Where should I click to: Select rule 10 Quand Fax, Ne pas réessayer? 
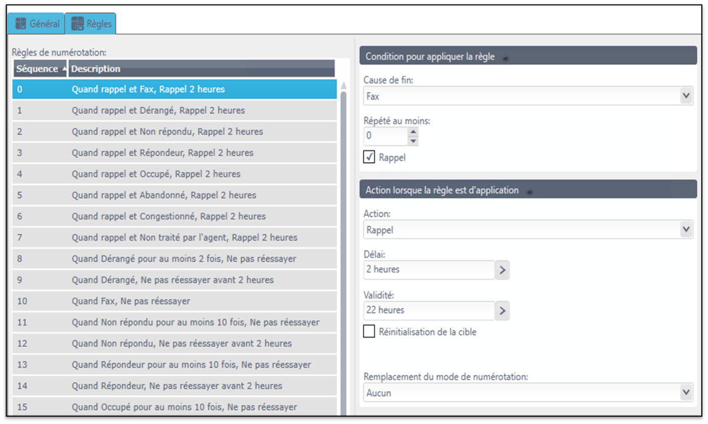tap(174, 301)
